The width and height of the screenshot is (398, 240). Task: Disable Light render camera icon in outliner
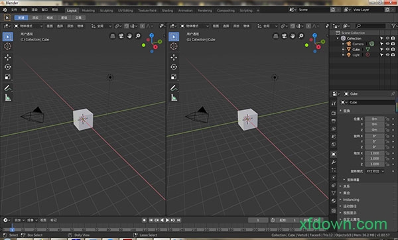pos(393,55)
